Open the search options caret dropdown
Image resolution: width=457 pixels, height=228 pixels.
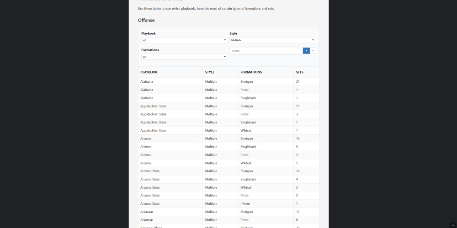(313, 51)
